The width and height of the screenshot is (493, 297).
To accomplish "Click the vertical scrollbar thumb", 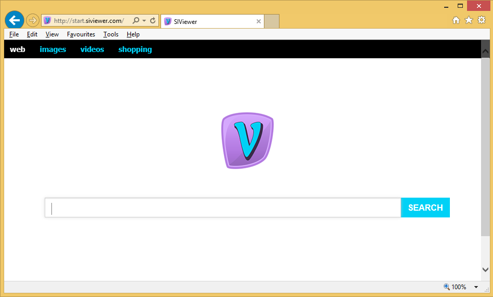I will pyautogui.click(x=485, y=147).
